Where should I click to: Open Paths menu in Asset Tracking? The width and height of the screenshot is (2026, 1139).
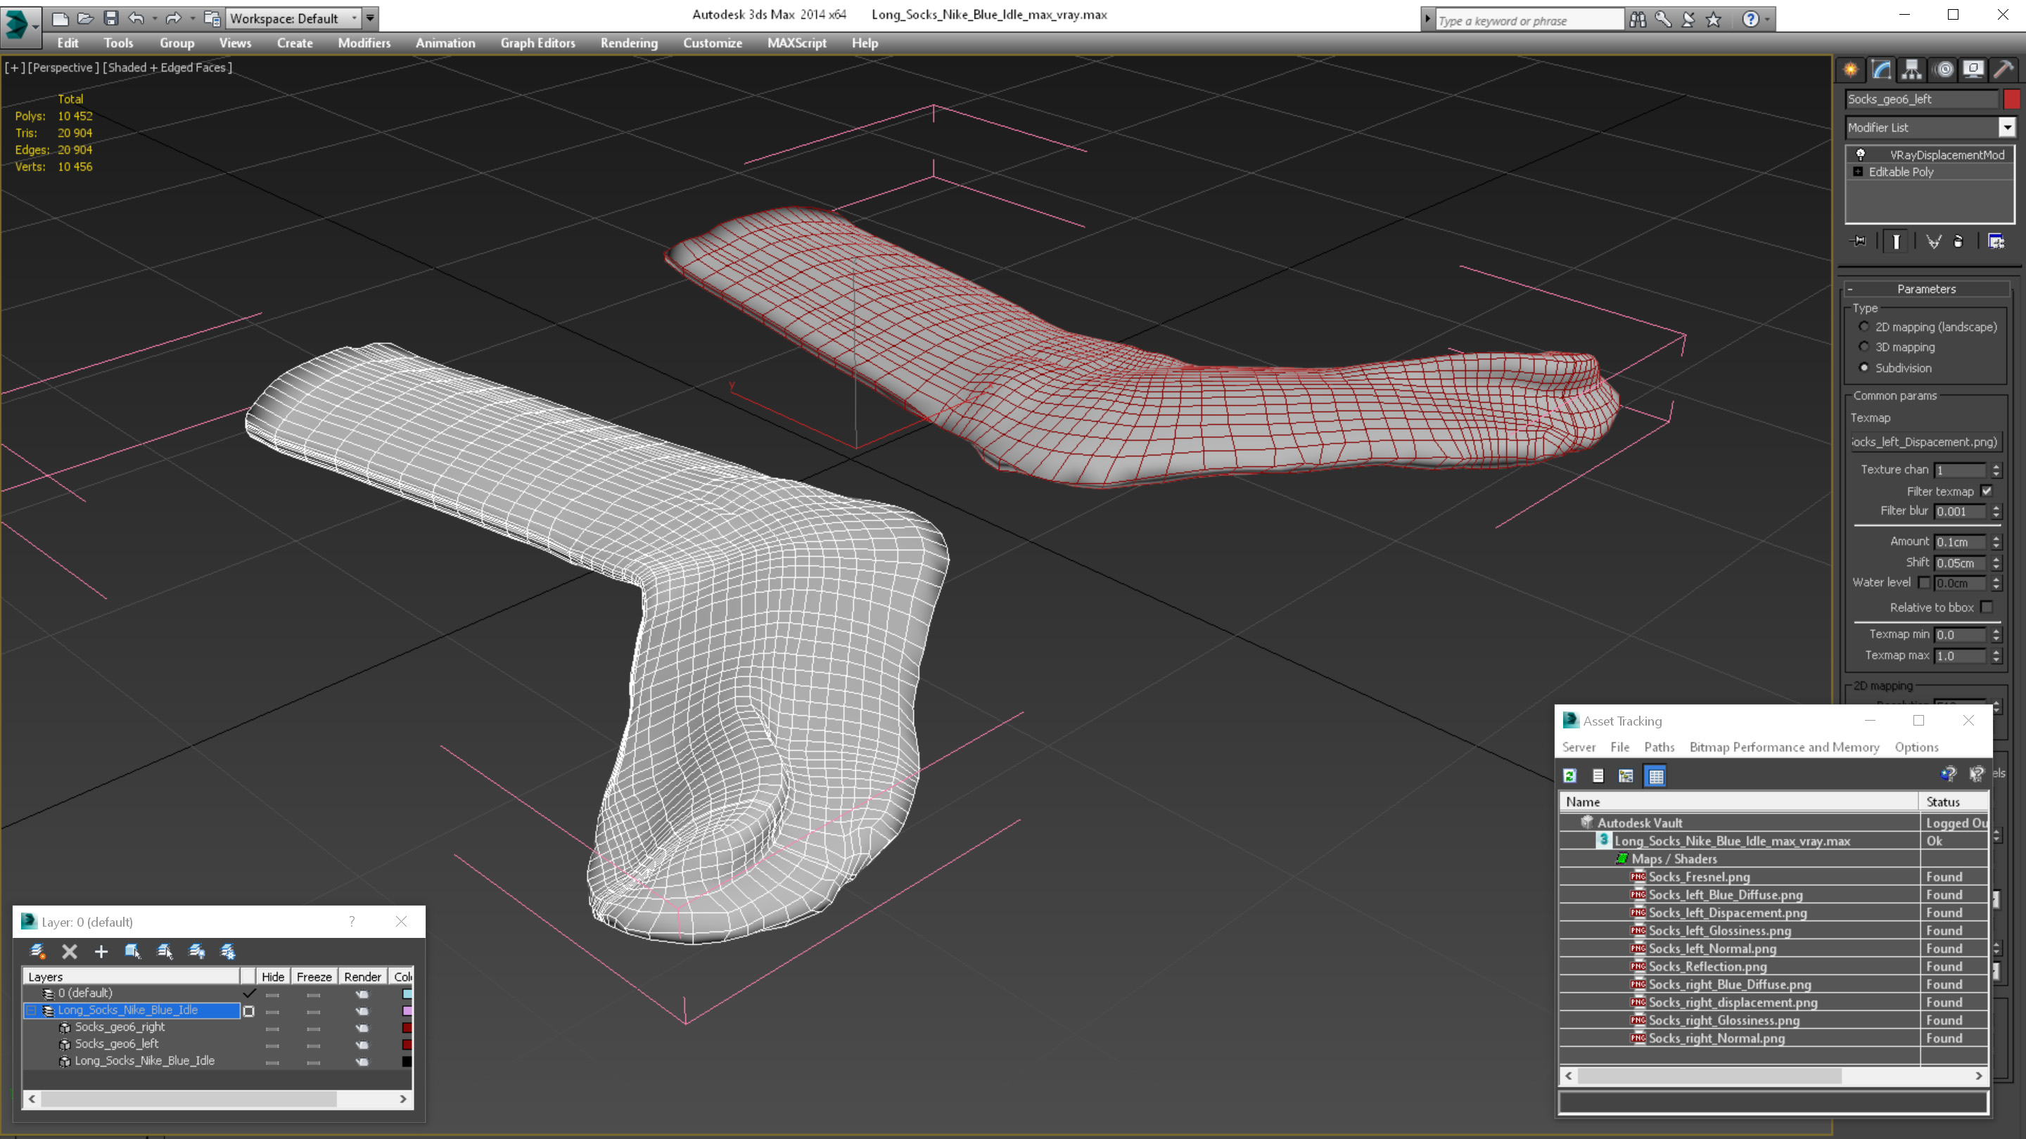[x=1659, y=747]
